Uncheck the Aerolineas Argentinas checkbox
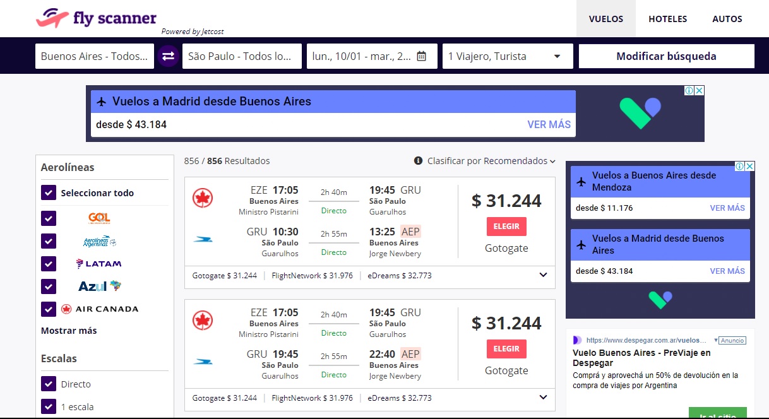Screen dimensions: 769x419 (x=49, y=241)
